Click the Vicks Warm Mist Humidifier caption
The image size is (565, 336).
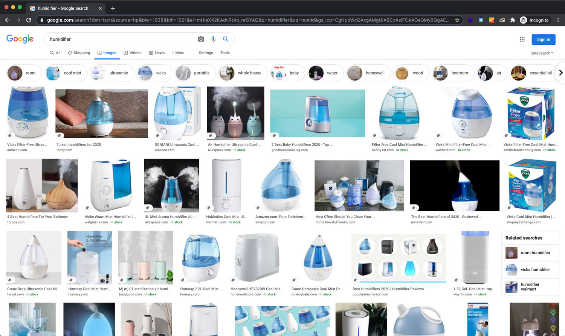point(110,217)
